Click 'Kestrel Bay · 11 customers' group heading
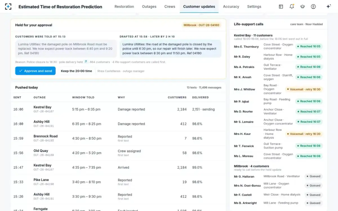Image resolution: width=338 pixels, height=211 pixels. click(x=253, y=35)
